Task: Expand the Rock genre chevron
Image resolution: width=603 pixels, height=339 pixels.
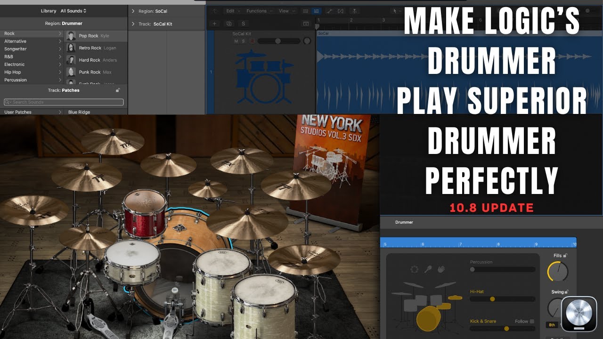Action: (60, 33)
